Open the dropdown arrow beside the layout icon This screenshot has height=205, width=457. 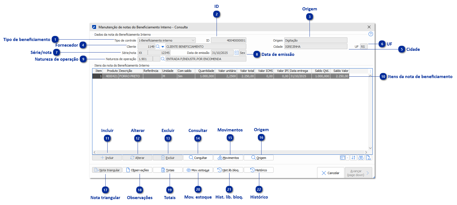point(347,158)
